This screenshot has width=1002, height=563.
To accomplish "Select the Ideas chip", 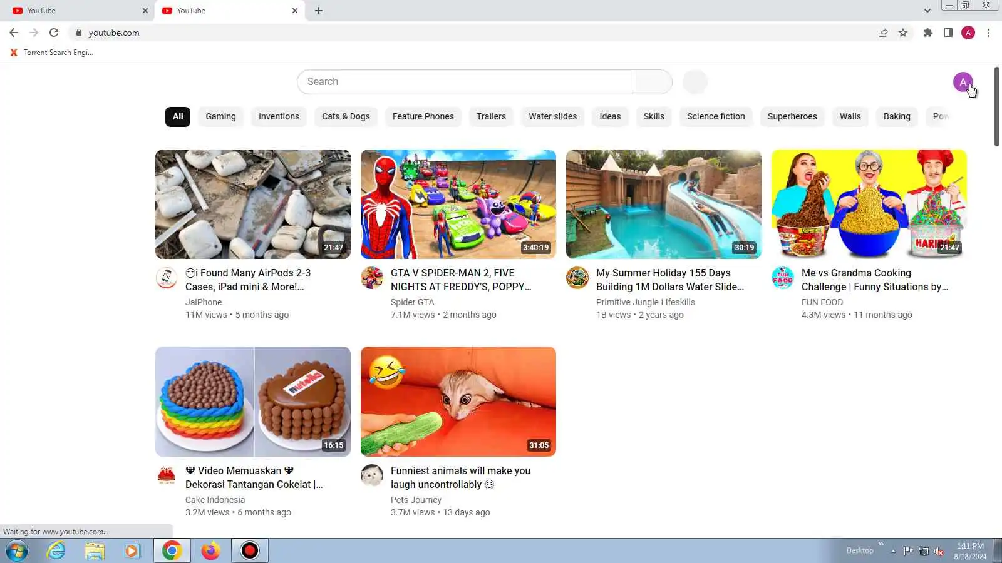I will tap(610, 116).
